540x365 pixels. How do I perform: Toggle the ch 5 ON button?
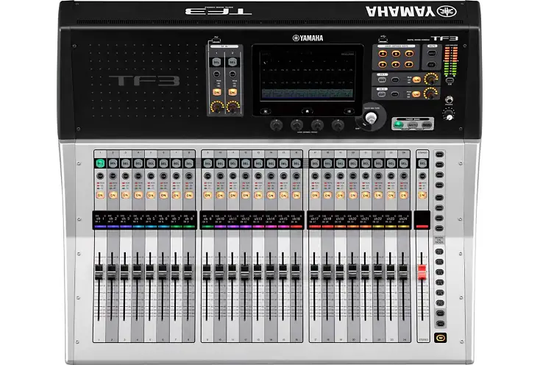tap(151, 195)
